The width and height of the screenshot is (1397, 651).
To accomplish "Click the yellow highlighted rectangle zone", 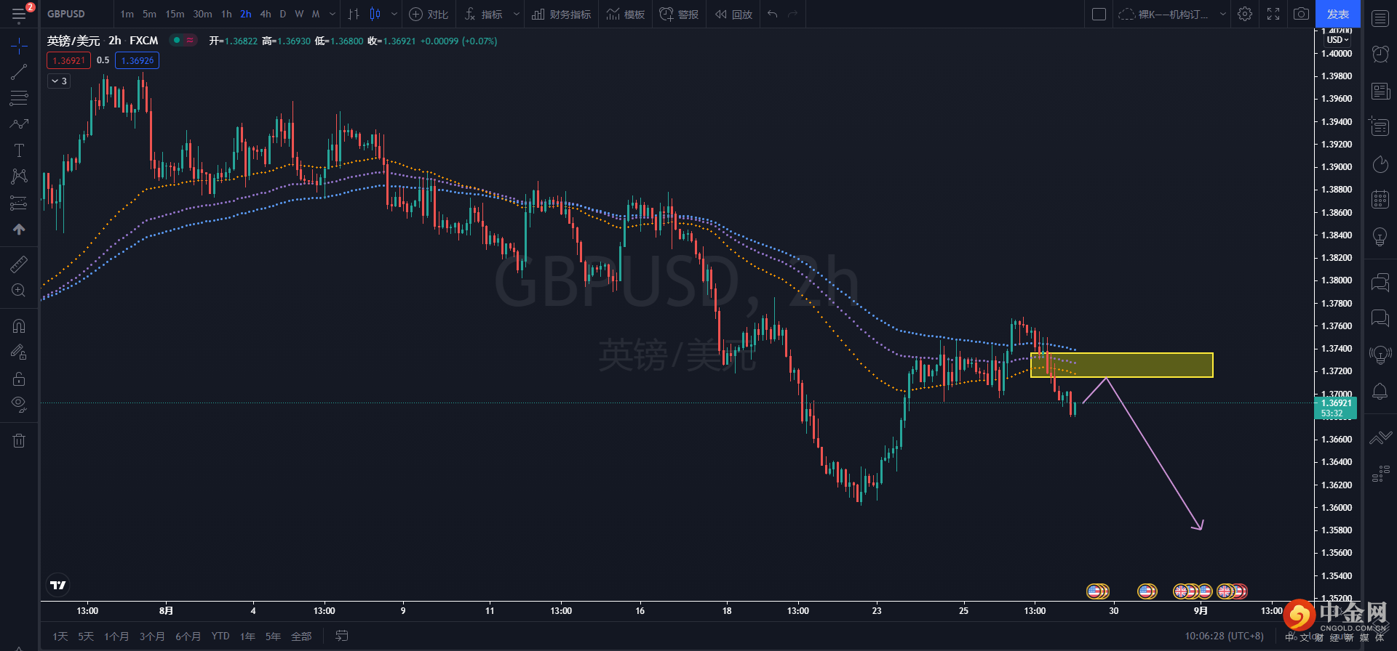I will [x=1122, y=365].
